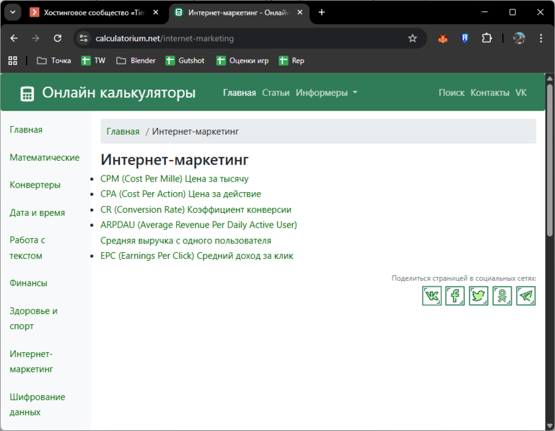Open the Chrome three-dot menu
The height and width of the screenshot is (431, 555).
(542, 39)
